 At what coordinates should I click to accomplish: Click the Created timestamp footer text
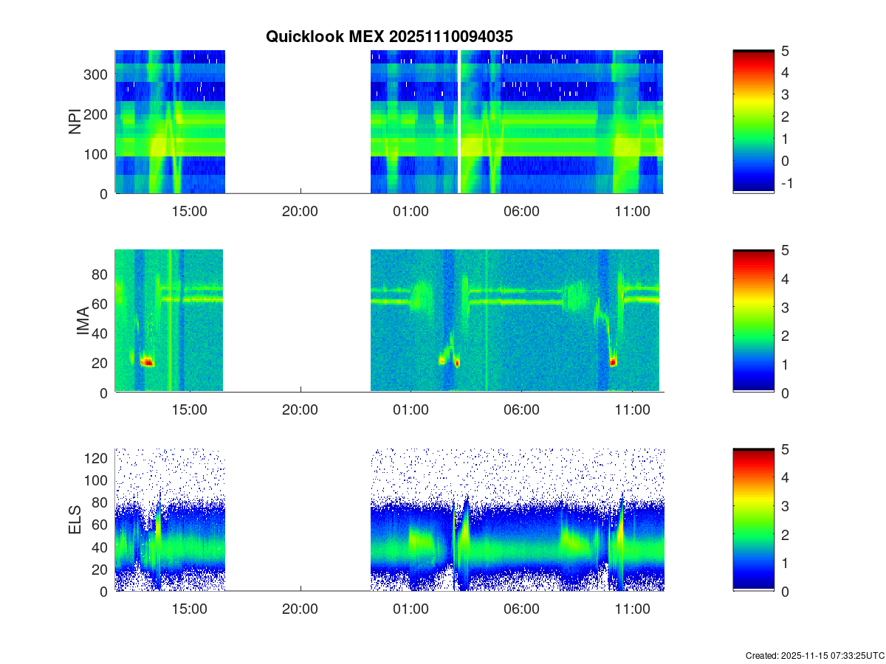[x=814, y=656]
